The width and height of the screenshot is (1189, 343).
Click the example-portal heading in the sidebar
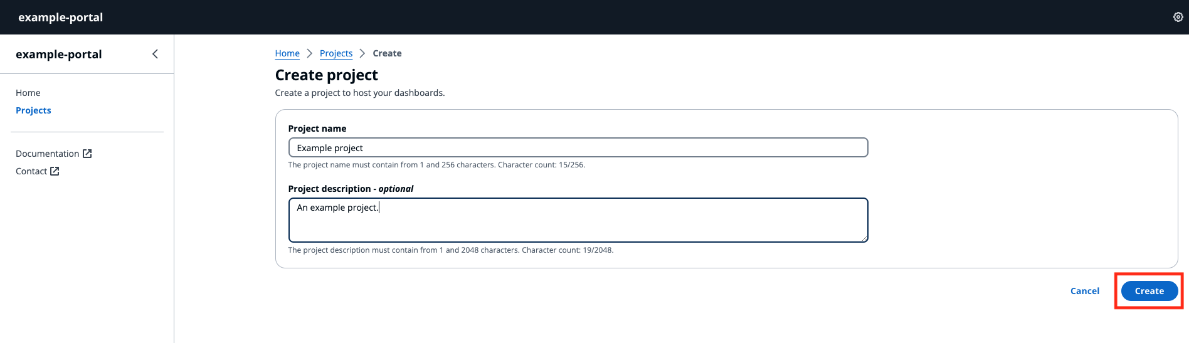[59, 54]
